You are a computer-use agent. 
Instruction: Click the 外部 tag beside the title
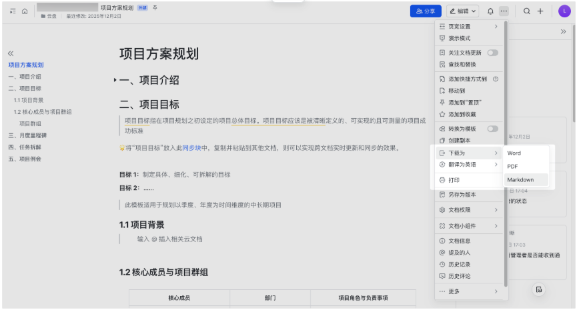tap(142, 8)
